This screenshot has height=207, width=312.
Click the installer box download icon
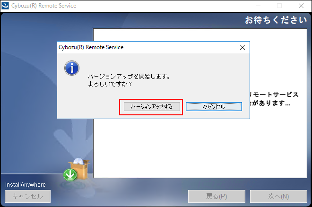[x=77, y=170]
